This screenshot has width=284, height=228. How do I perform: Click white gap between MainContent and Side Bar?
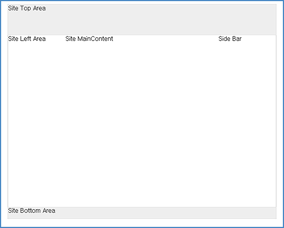click(x=166, y=39)
